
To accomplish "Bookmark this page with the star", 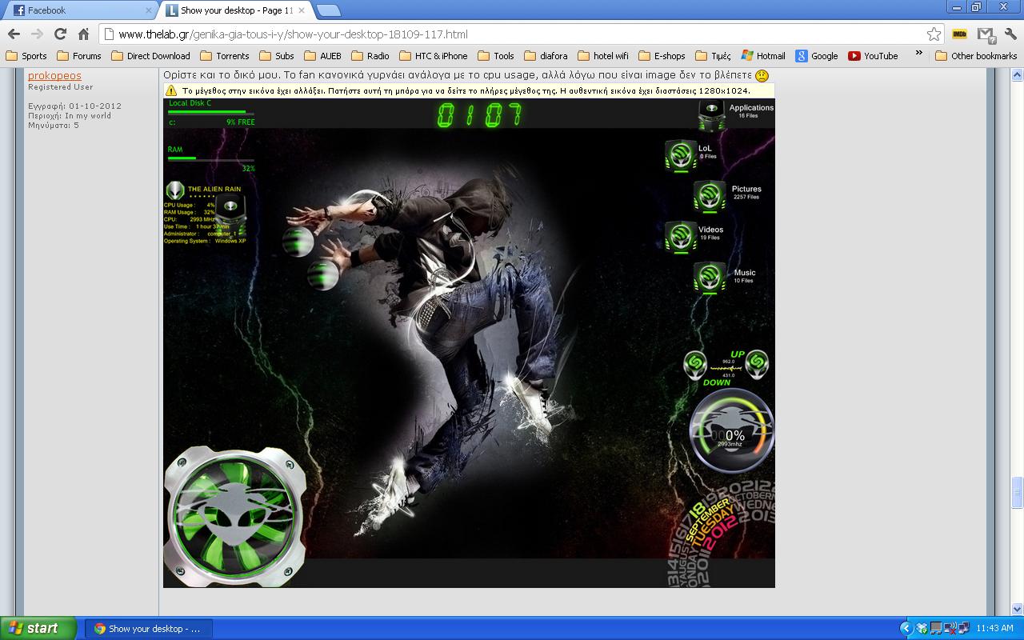I will tap(934, 34).
